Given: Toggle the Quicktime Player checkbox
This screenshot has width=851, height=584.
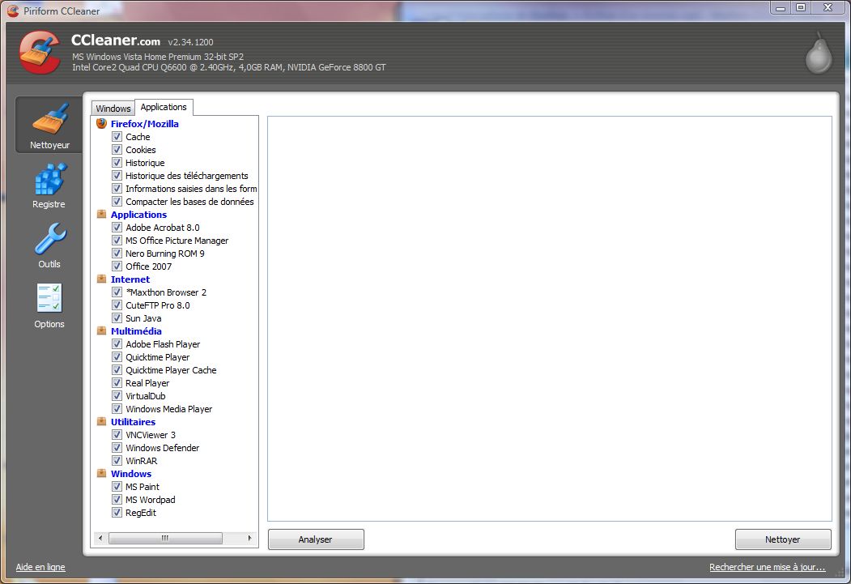Looking at the screenshot, I should tap(117, 356).
